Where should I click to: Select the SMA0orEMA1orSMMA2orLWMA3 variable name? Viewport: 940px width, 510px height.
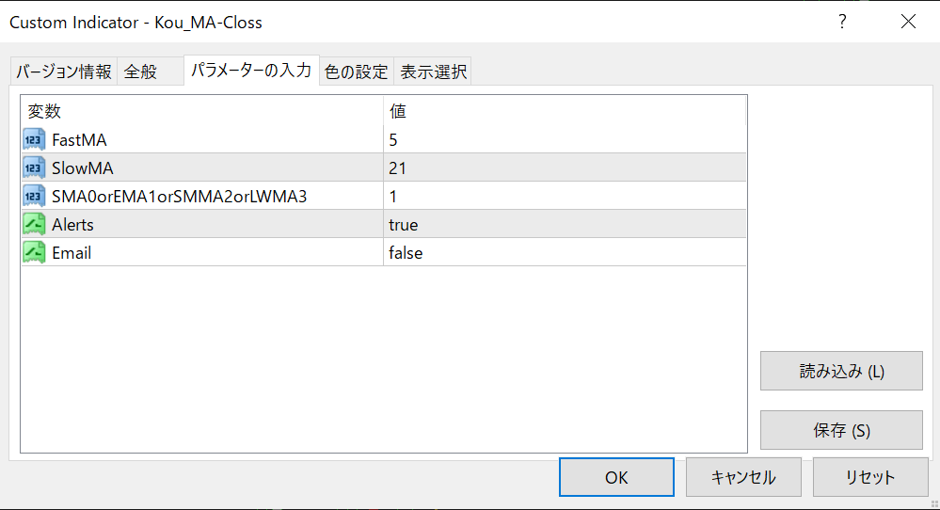[x=179, y=196]
